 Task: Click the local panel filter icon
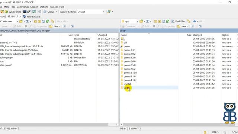(x=27, y=22)
